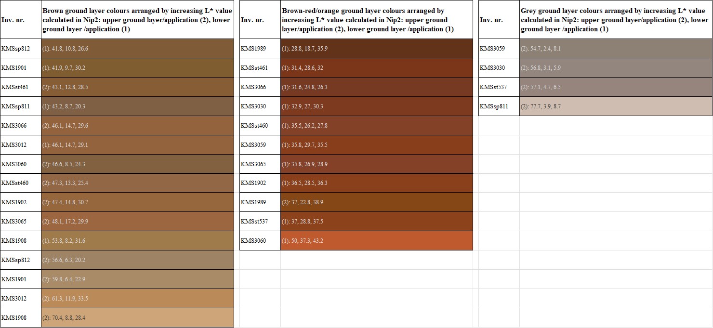The image size is (713, 328).
Task: Select the swatch labeled 37, 22.8, 38.9
Action: [376, 202]
